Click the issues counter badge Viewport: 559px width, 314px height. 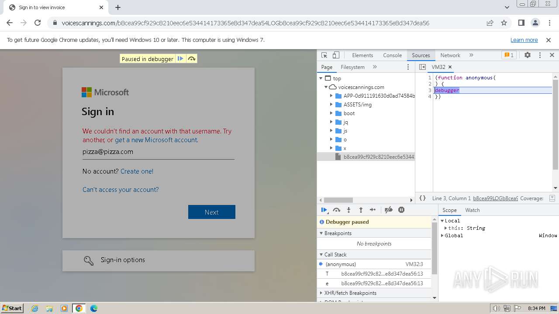(x=509, y=55)
